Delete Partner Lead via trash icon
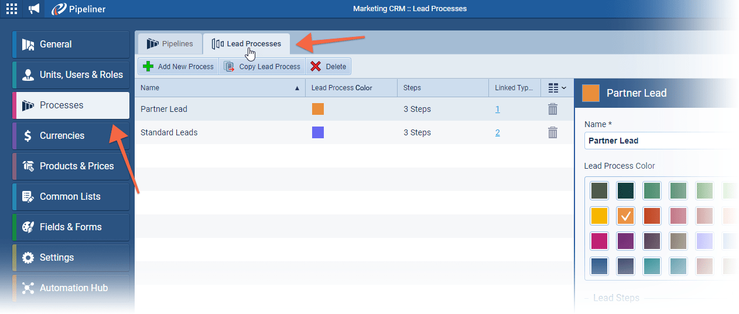739x314 pixels. [x=552, y=109]
